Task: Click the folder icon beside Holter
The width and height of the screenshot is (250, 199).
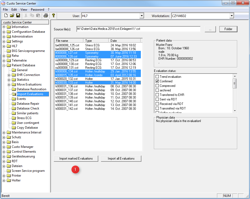Action: [9, 180]
